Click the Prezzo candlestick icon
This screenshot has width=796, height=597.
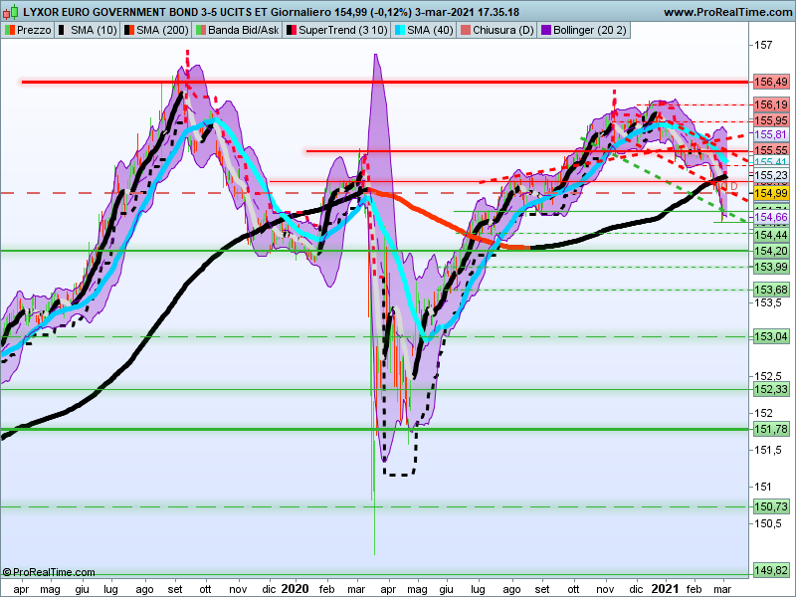point(10,31)
